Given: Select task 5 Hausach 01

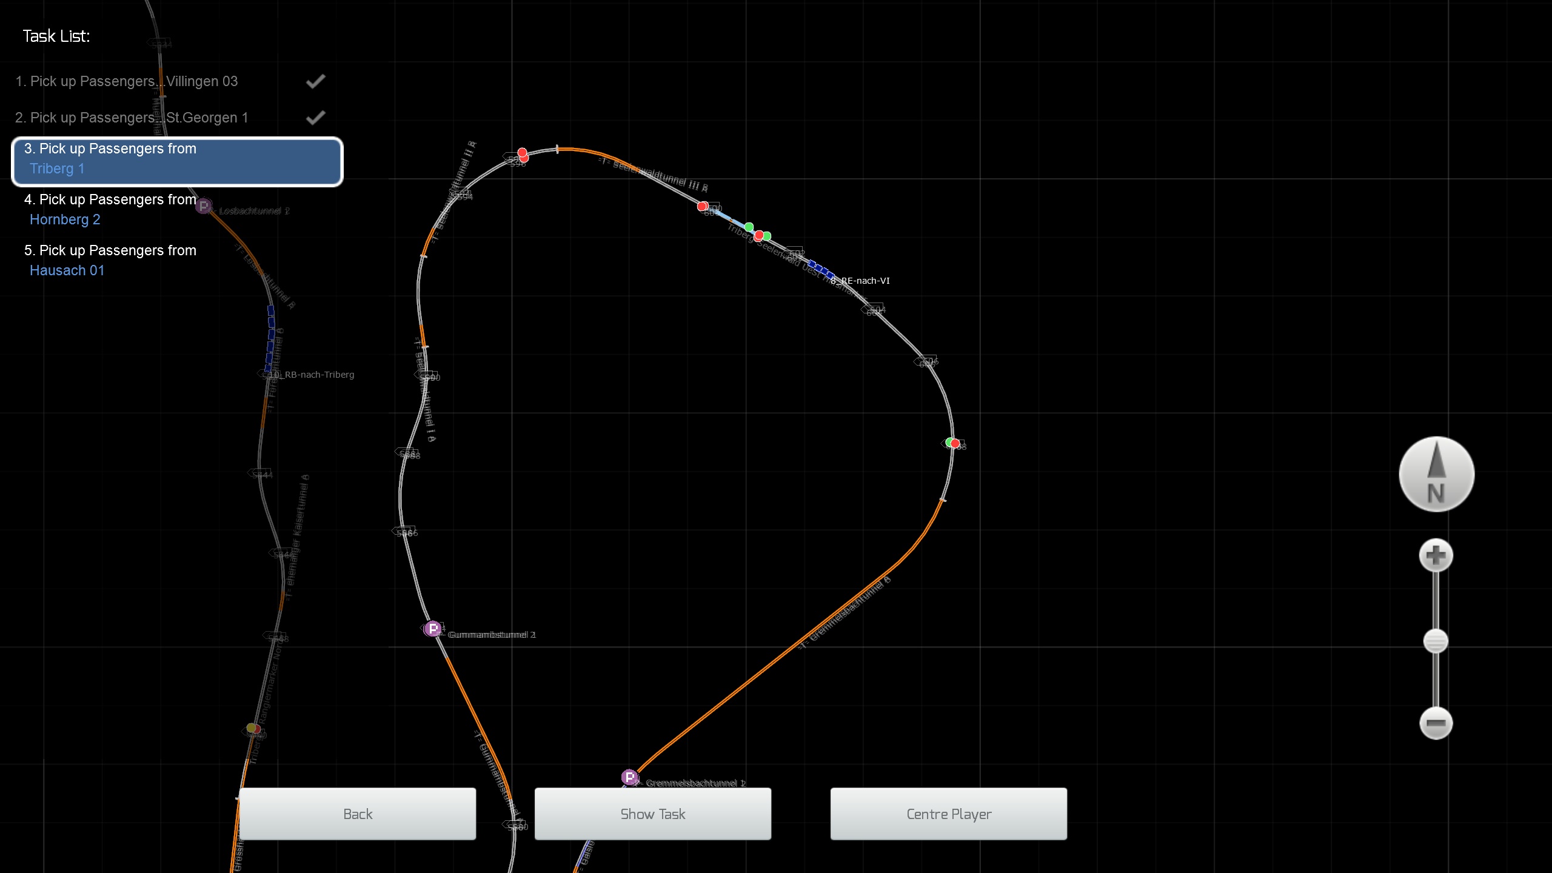Looking at the screenshot, I should 110,261.
